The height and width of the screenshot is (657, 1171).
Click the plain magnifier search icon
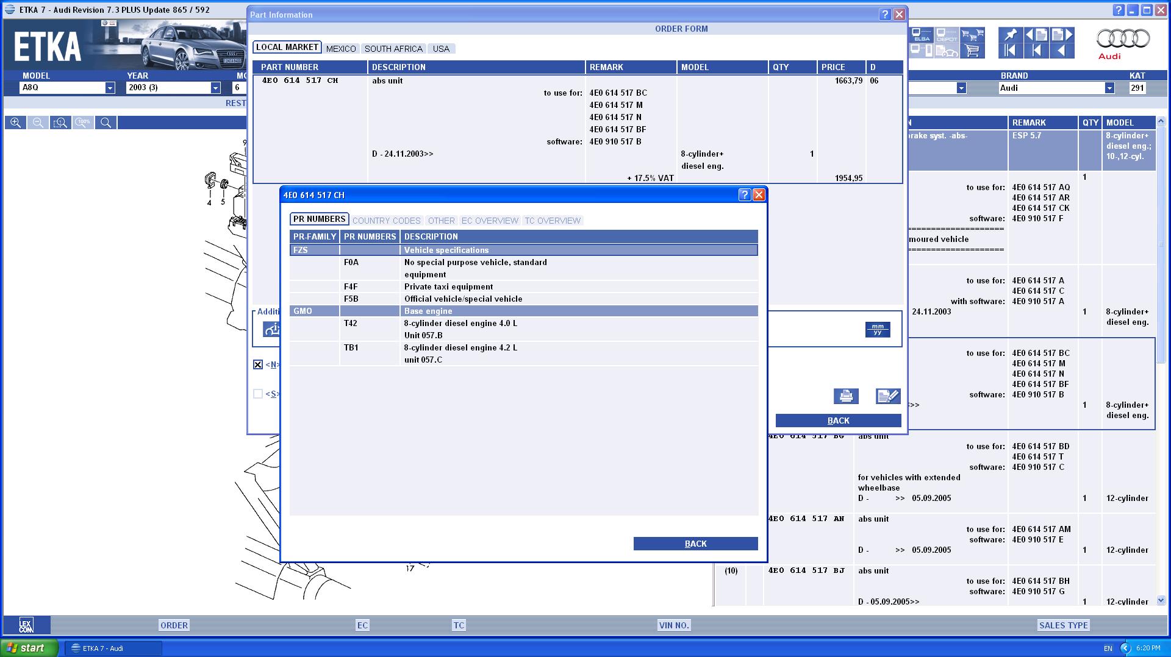click(106, 123)
